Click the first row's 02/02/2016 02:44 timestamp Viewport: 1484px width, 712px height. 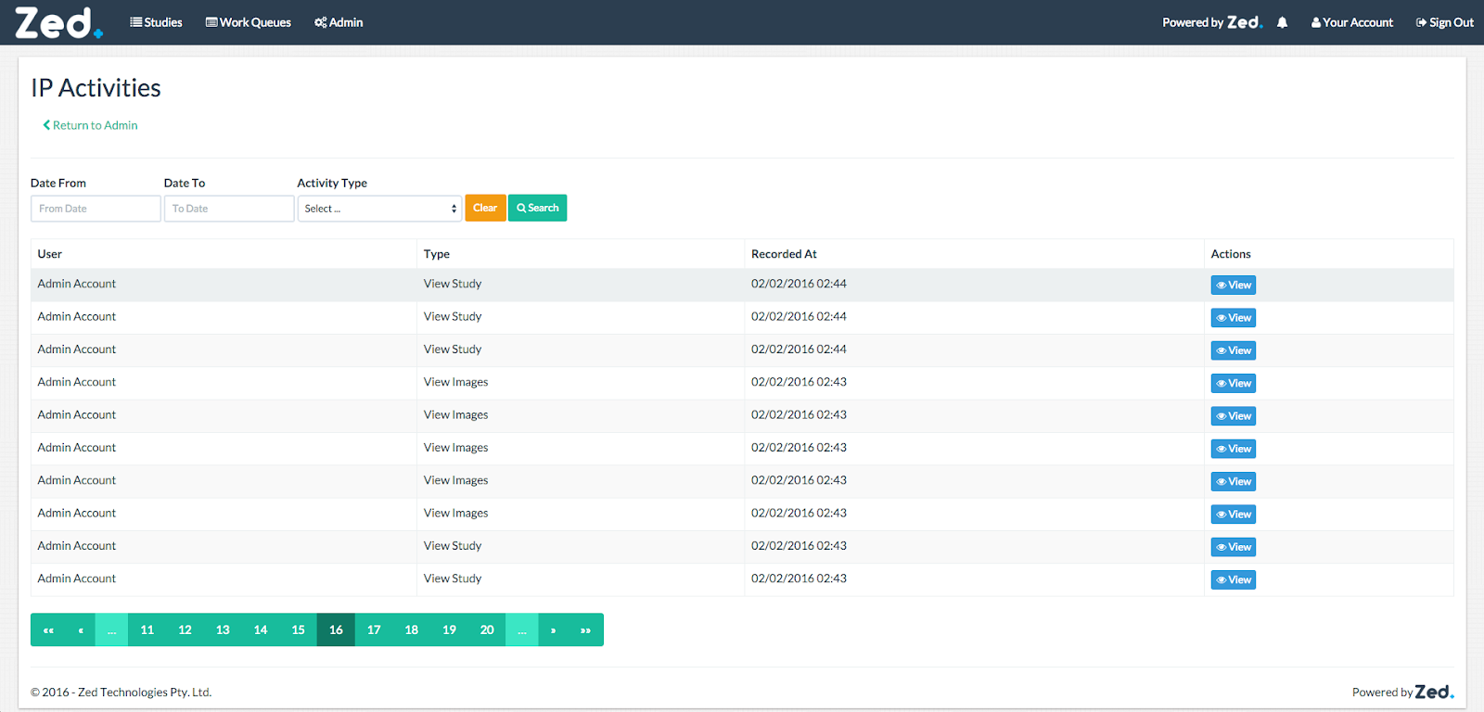(799, 284)
